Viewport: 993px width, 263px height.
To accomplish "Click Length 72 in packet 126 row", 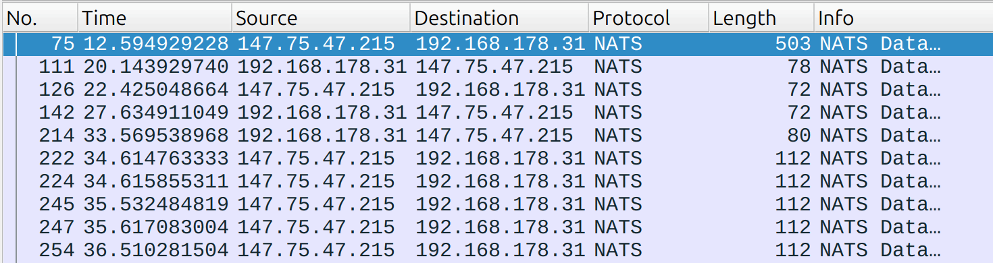I will point(799,90).
